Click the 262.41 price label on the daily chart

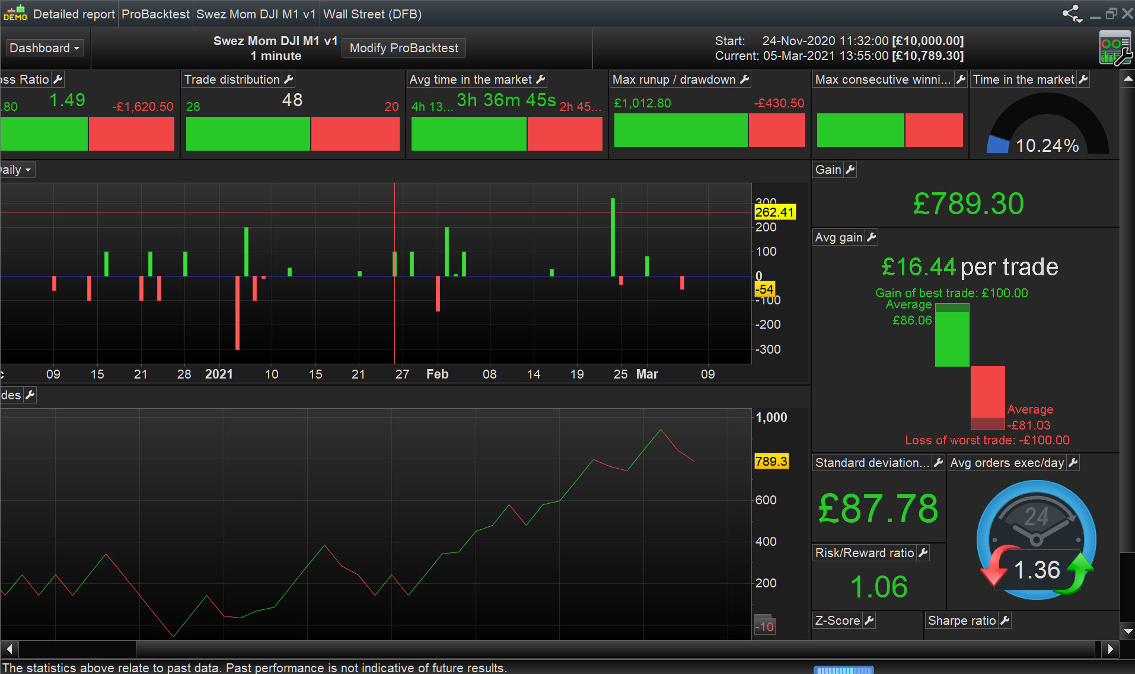coord(774,212)
